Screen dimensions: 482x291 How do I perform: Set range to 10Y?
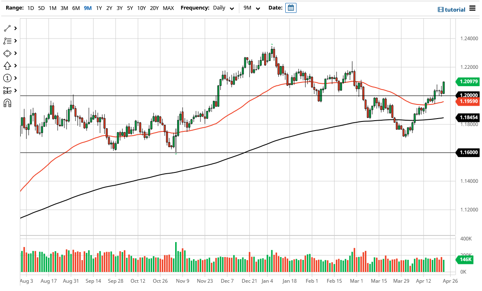point(141,8)
